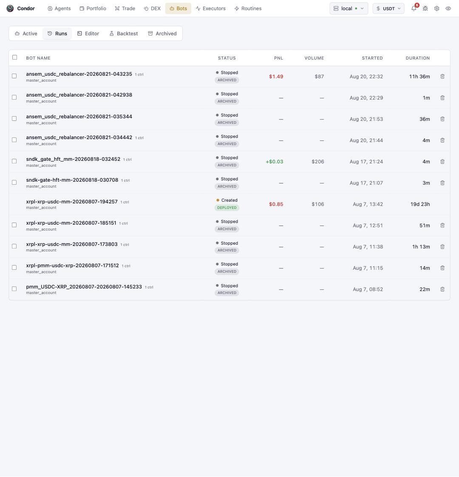
Task: Check the sndk-gate-hft-mm-20260818-030708 row
Action: pyautogui.click(x=14, y=182)
